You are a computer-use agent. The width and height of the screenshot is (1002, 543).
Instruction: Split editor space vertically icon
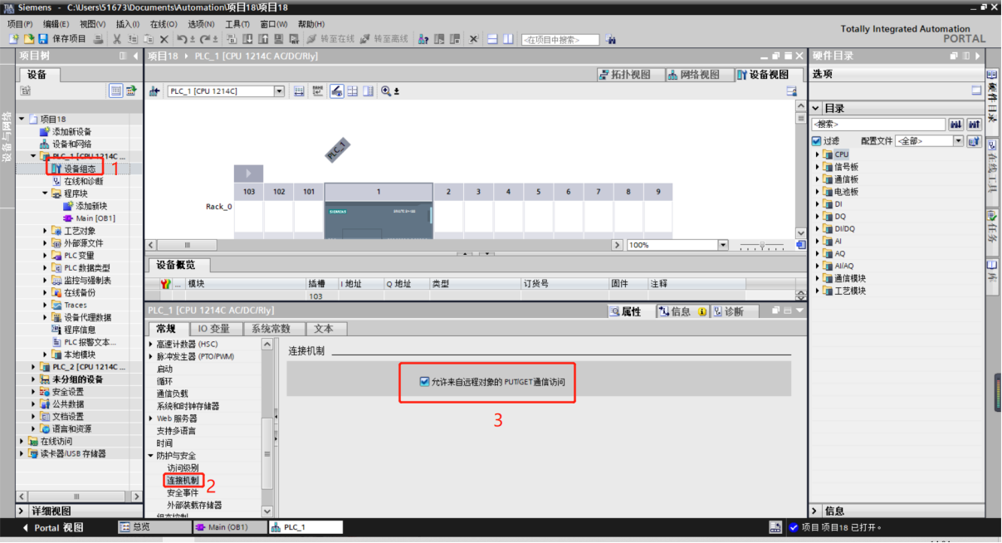(x=508, y=39)
